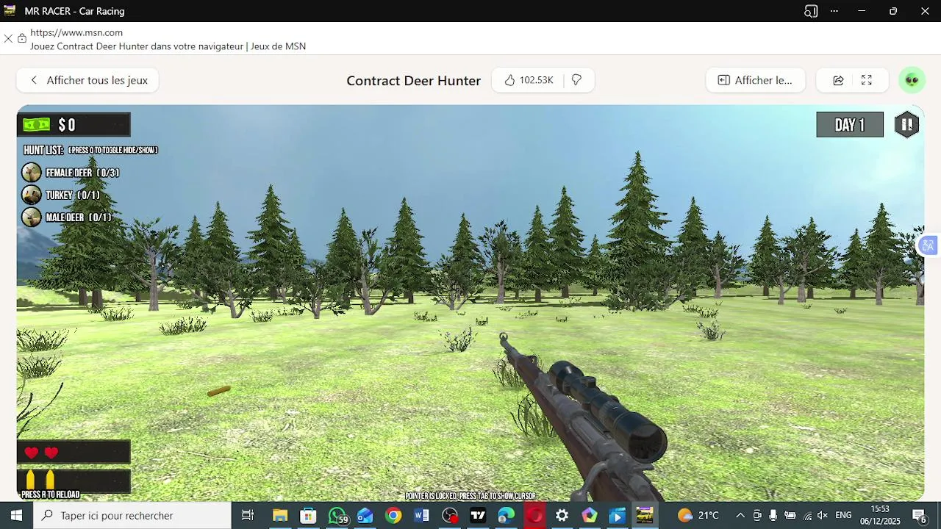Toggle the muted speaker volume icon
This screenshot has width=941, height=529.
pyautogui.click(x=823, y=516)
